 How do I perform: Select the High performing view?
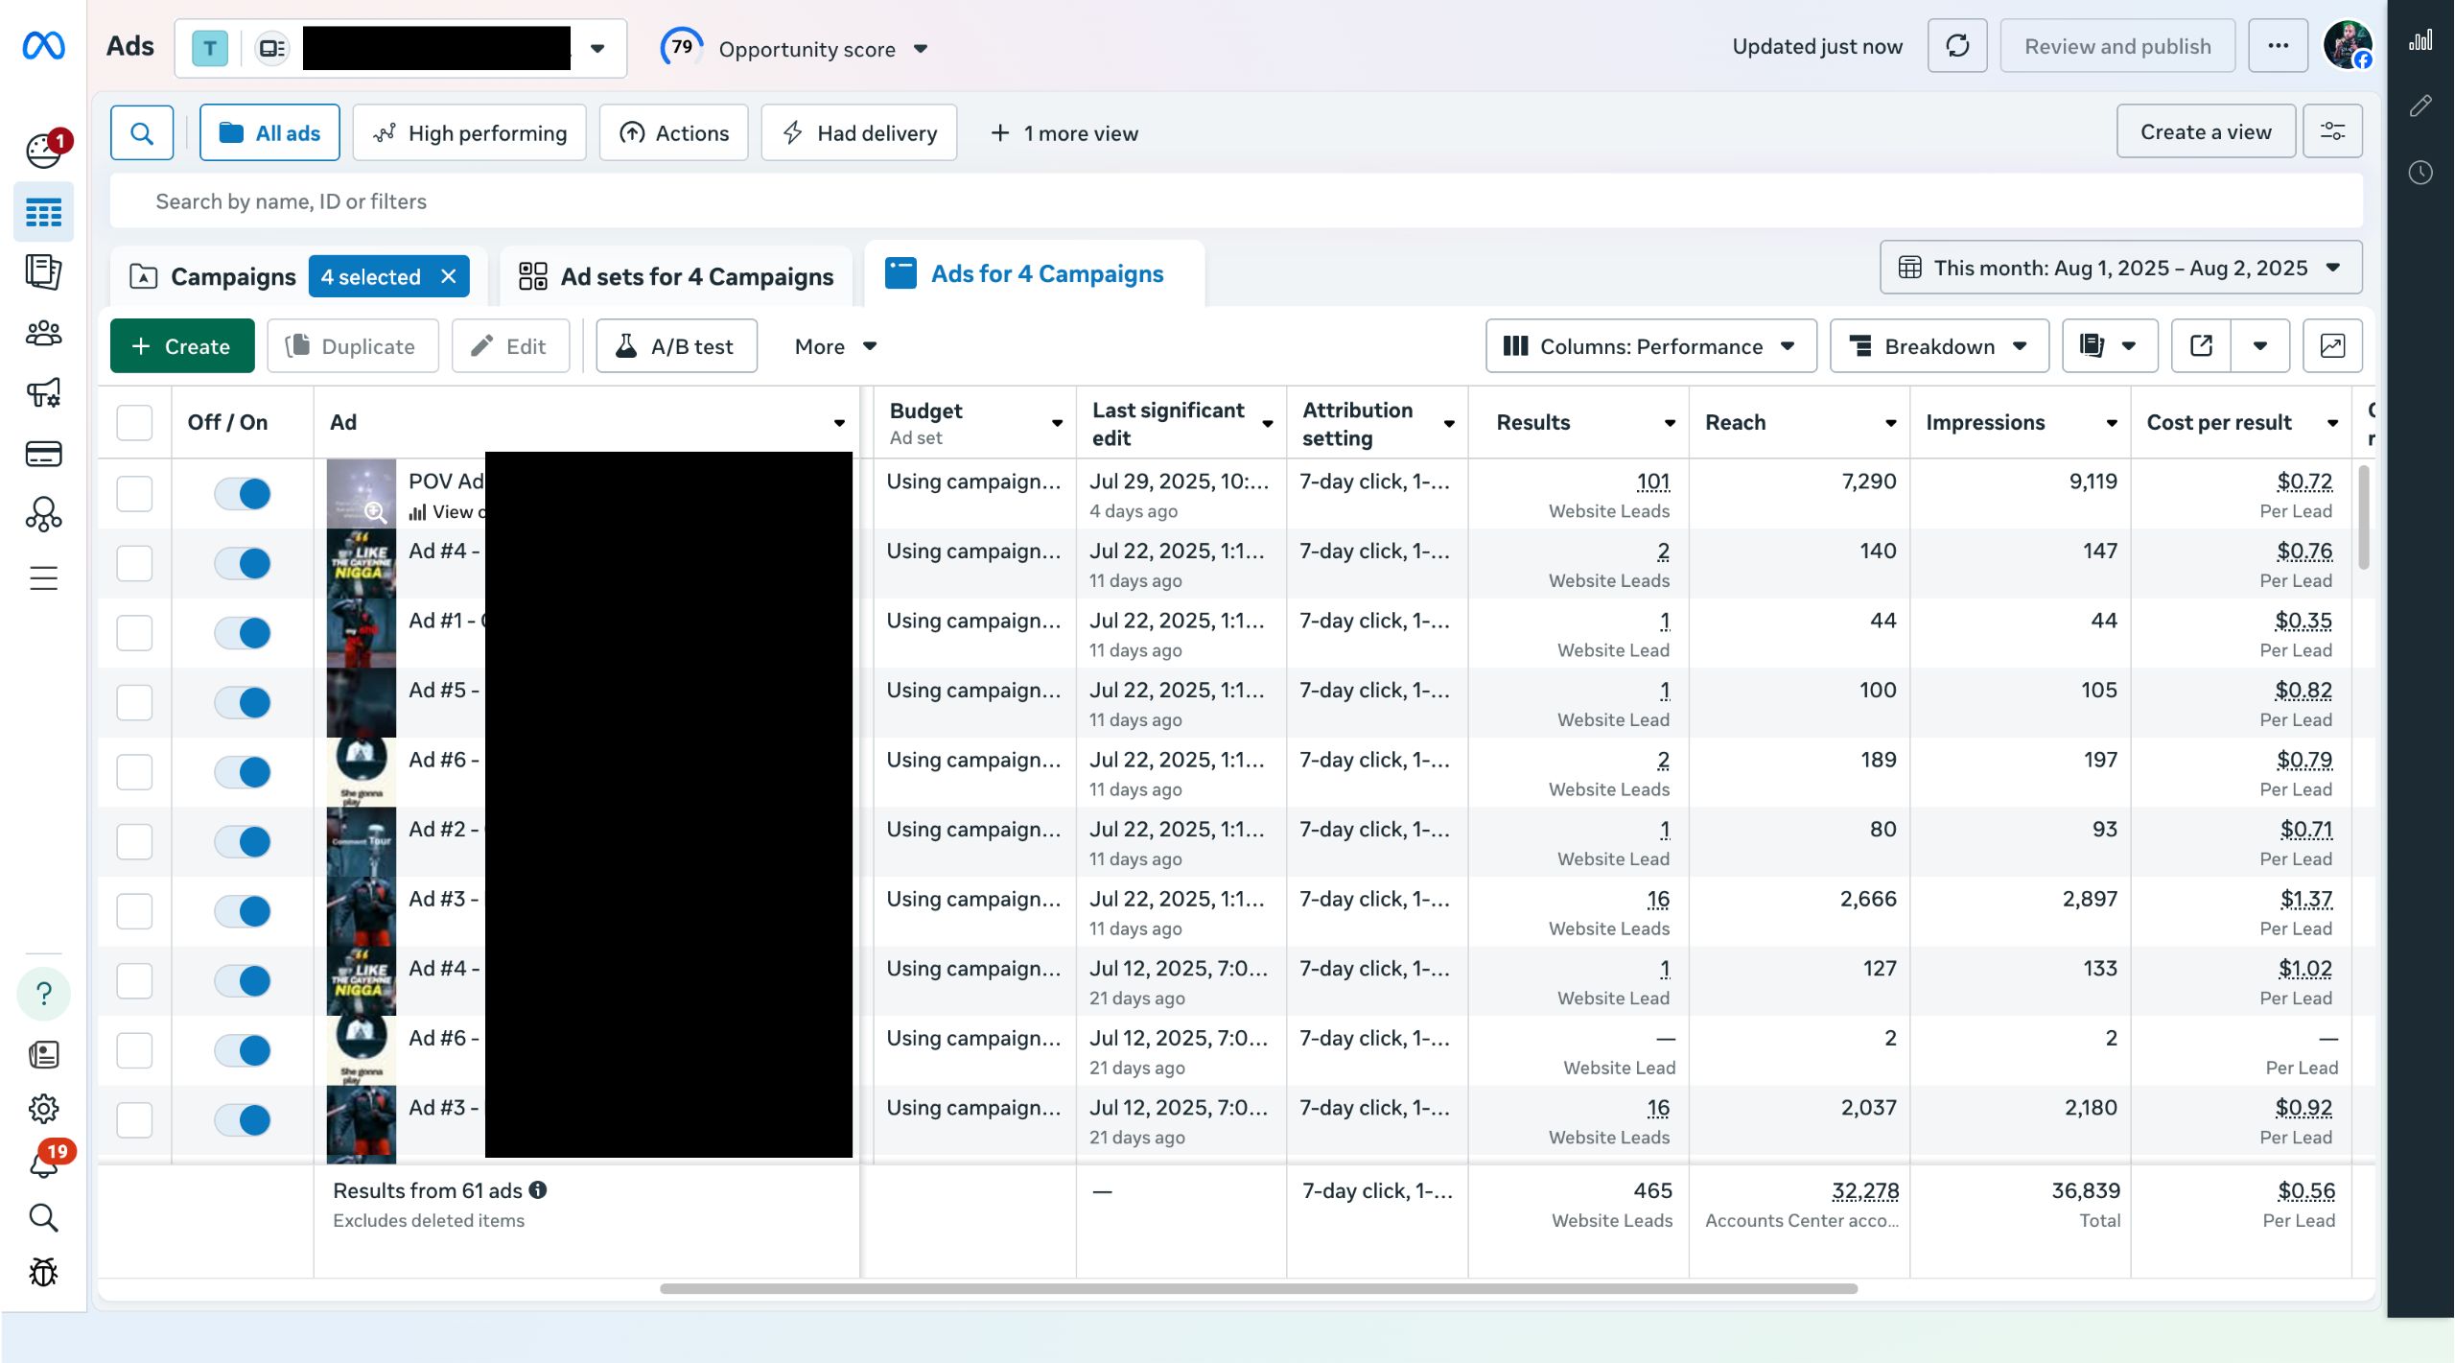(469, 132)
